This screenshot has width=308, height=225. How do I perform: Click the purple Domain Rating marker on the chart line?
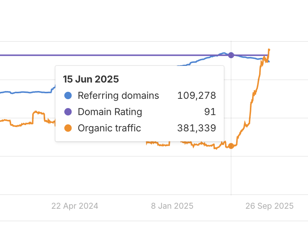[x=231, y=55]
